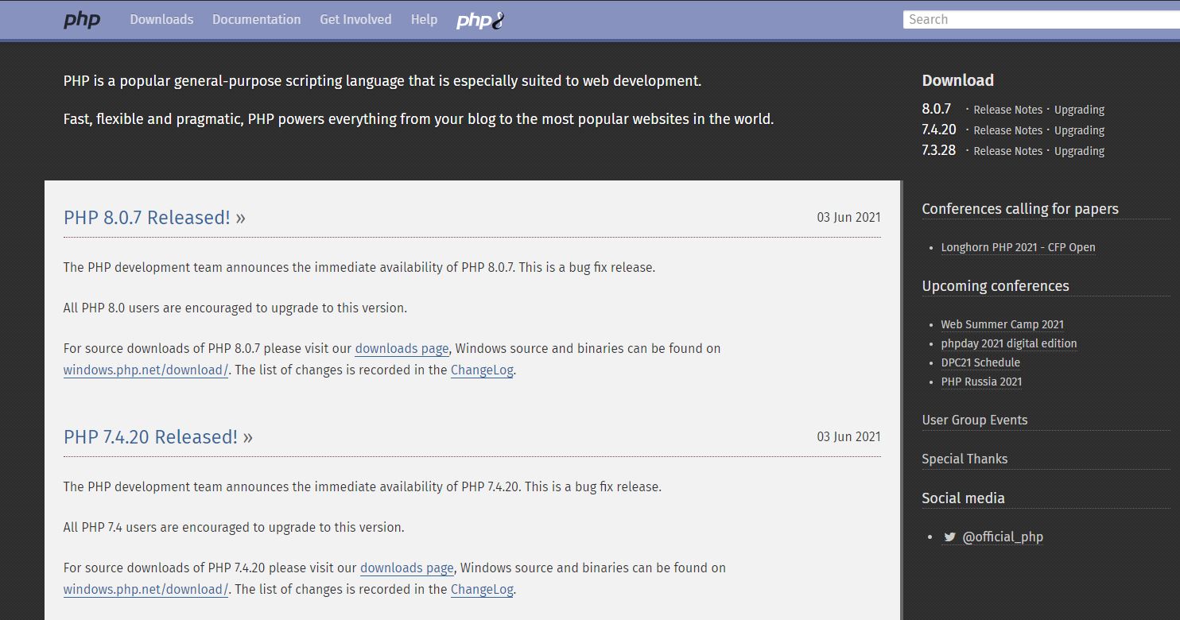1180x620 pixels.
Task: View Release Notes for 8.0.7
Action: (x=1007, y=110)
